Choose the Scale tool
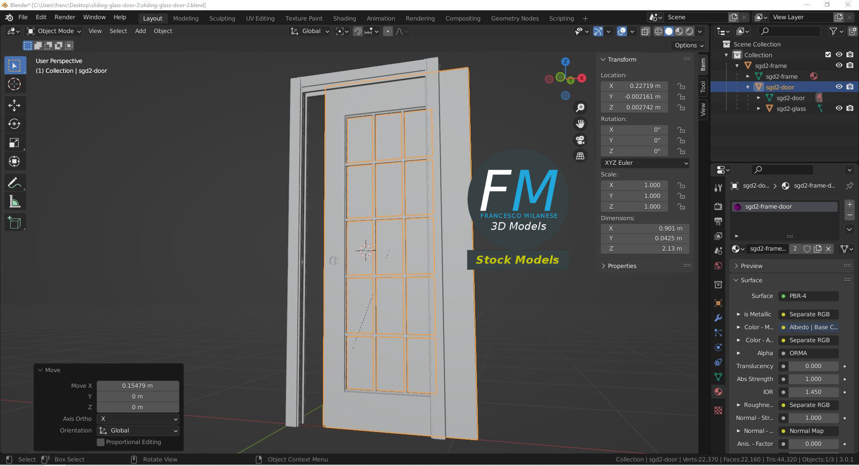The height and width of the screenshot is (466, 859). (14, 143)
